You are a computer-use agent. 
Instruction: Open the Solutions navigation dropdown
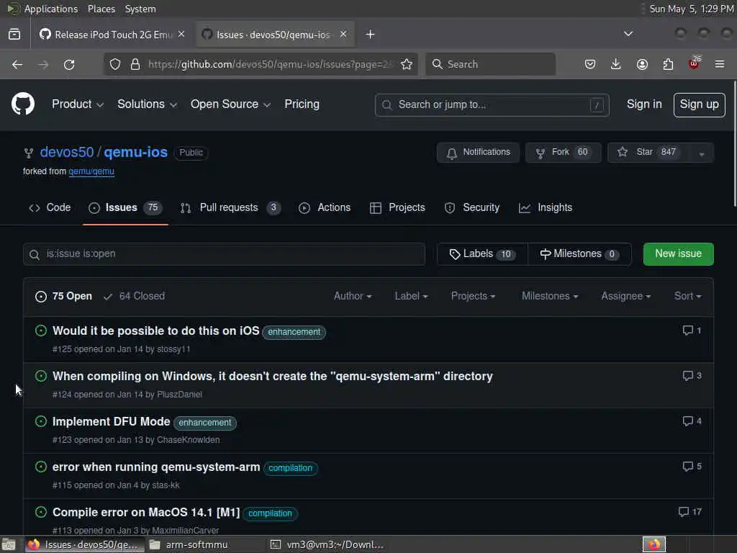147,104
